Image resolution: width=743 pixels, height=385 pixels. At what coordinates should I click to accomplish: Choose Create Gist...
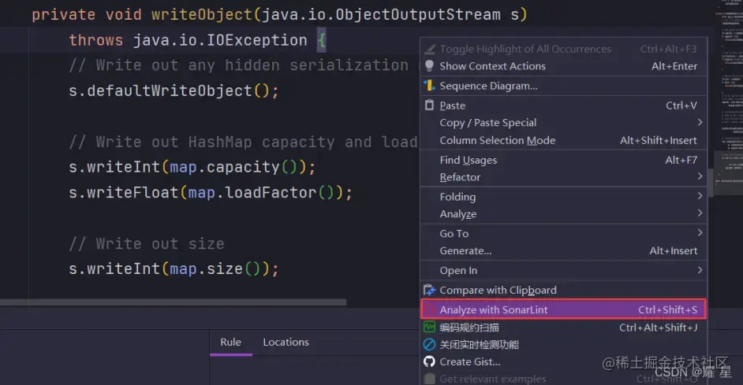[x=563, y=362]
